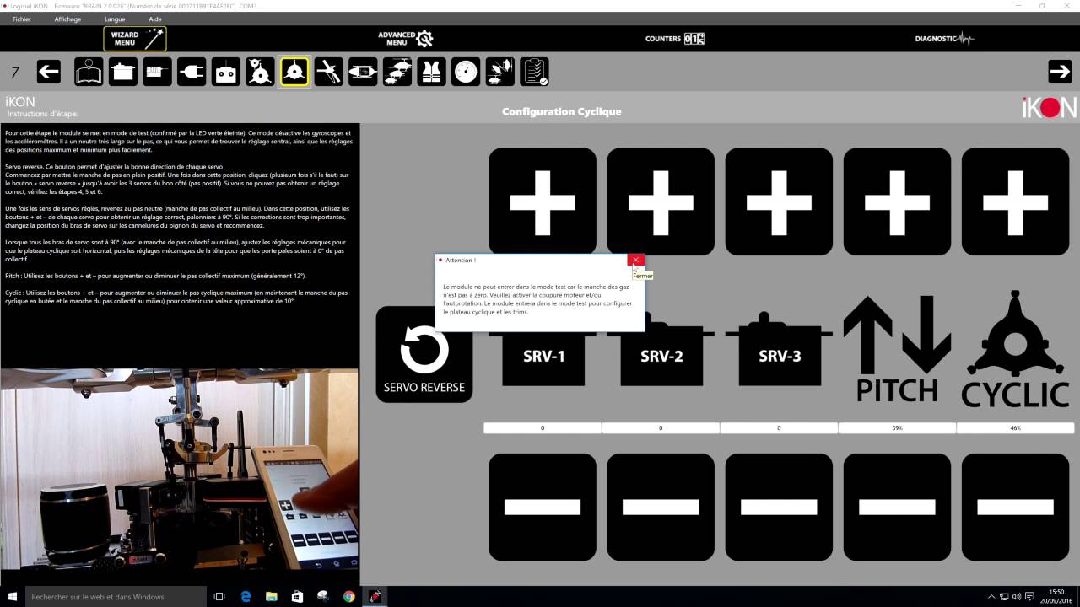Launch Edge browser from the taskbar
This screenshot has width=1080, height=607.
246,596
